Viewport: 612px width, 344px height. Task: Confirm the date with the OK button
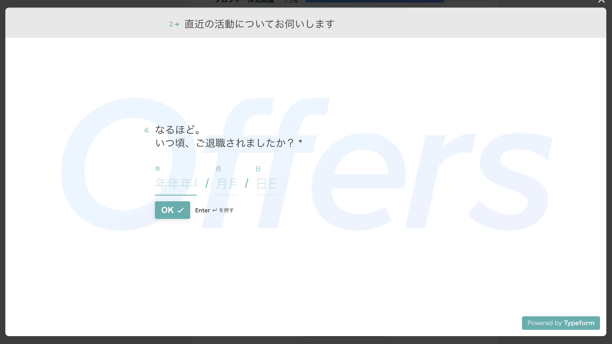pos(173,210)
